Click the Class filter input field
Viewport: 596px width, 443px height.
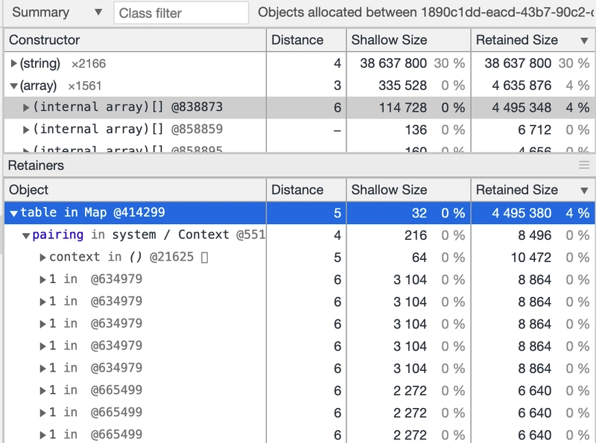point(181,13)
